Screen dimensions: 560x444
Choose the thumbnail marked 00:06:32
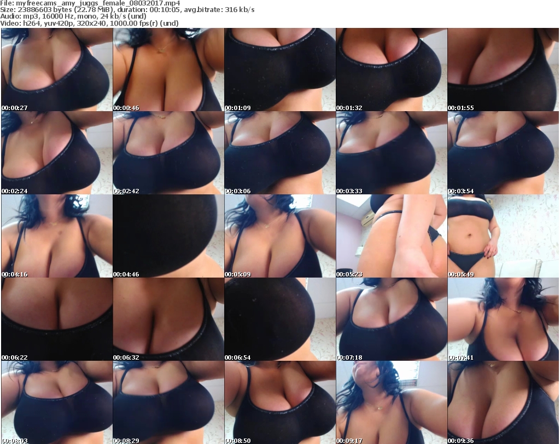(x=168, y=319)
